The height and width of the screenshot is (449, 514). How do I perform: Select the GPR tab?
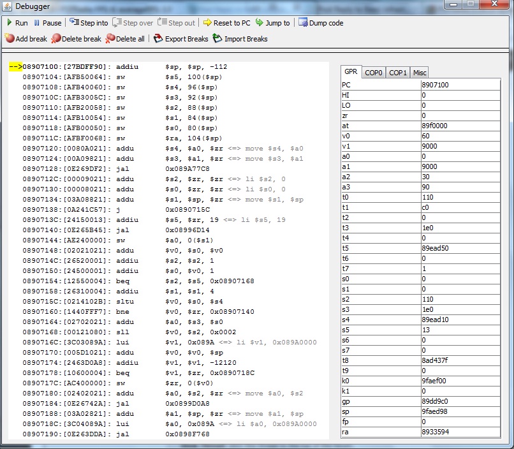coord(351,72)
